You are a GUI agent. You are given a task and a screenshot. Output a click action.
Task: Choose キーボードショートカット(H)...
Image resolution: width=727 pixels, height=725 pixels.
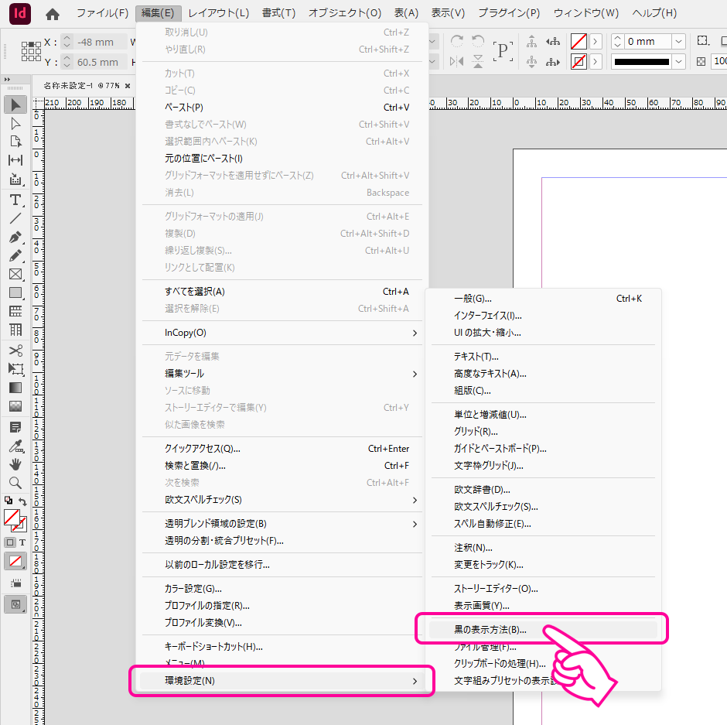tap(282, 646)
